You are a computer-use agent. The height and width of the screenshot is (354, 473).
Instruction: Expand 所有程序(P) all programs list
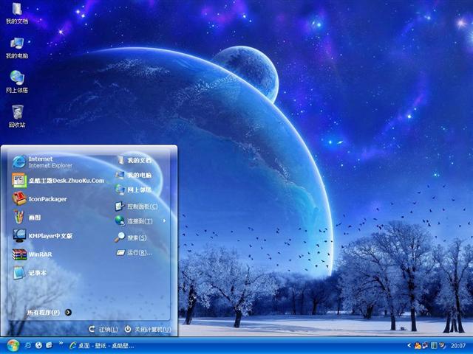pyautogui.click(x=49, y=313)
